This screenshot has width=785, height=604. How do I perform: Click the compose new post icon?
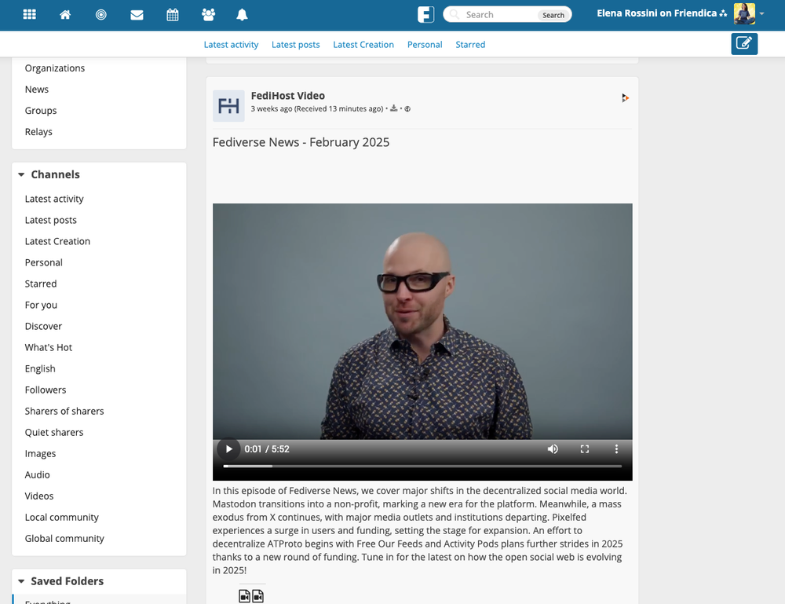point(744,44)
